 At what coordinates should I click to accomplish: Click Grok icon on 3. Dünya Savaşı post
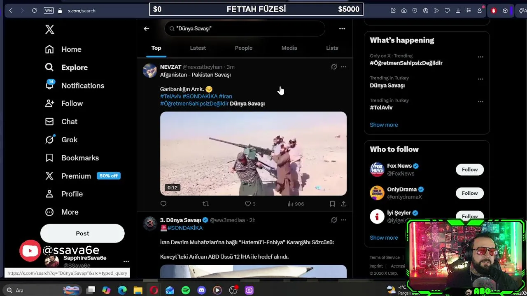pyautogui.click(x=334, y=220)
